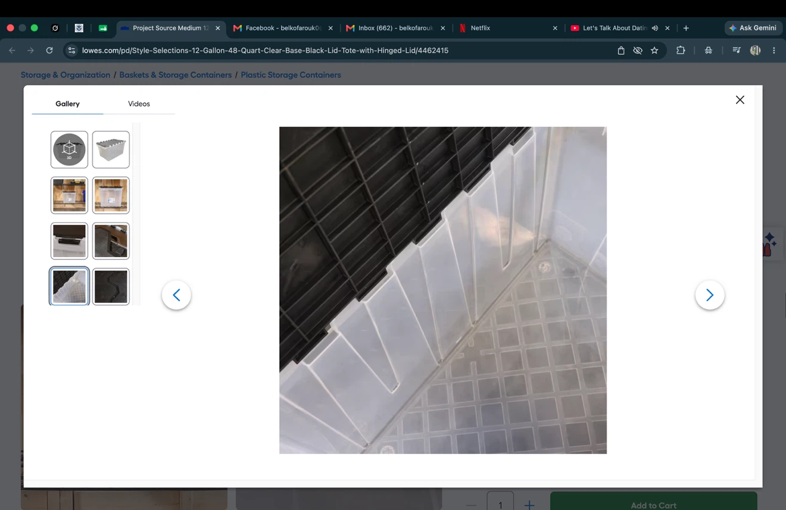Open the 3D view thumbnail
The width and height of the screenshot is (786, 510).
point(69,149)
